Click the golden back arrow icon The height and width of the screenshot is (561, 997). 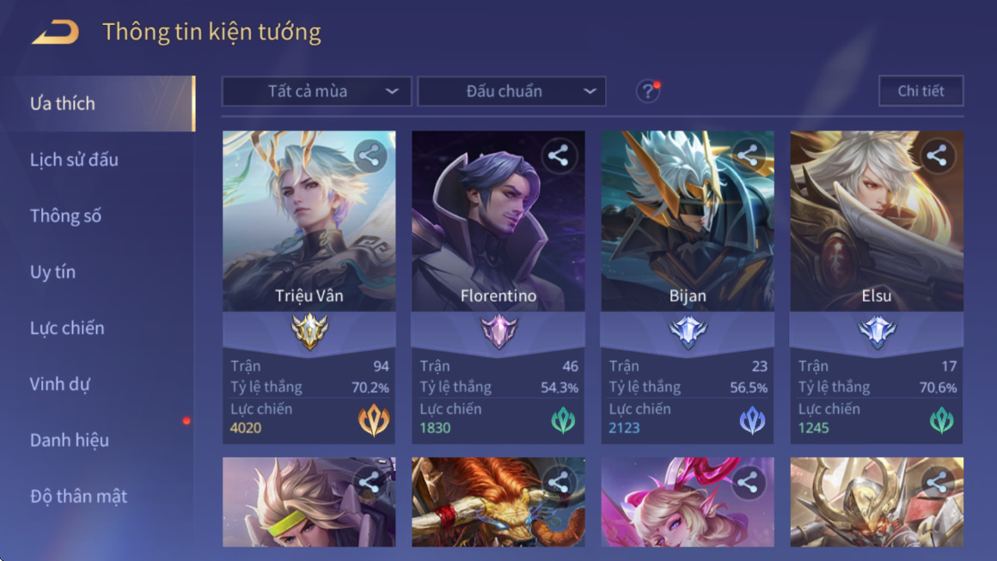[x=55, y=32]
